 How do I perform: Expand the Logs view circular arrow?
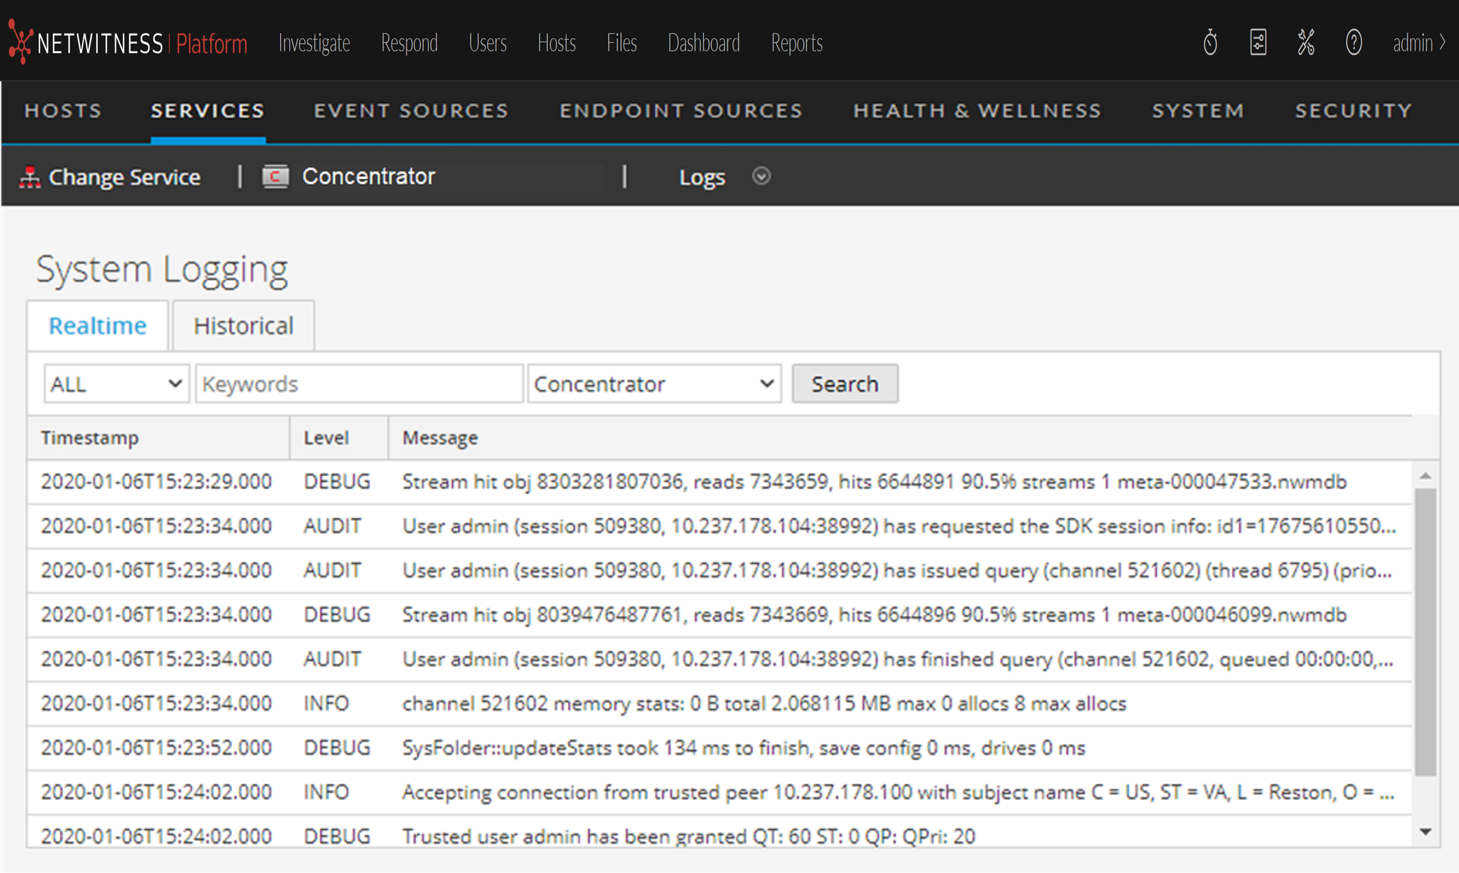pos(761,176)
